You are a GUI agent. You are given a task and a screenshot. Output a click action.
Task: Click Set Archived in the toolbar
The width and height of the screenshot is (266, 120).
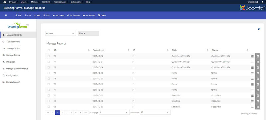pyautogui.click(x=89, y=15)
